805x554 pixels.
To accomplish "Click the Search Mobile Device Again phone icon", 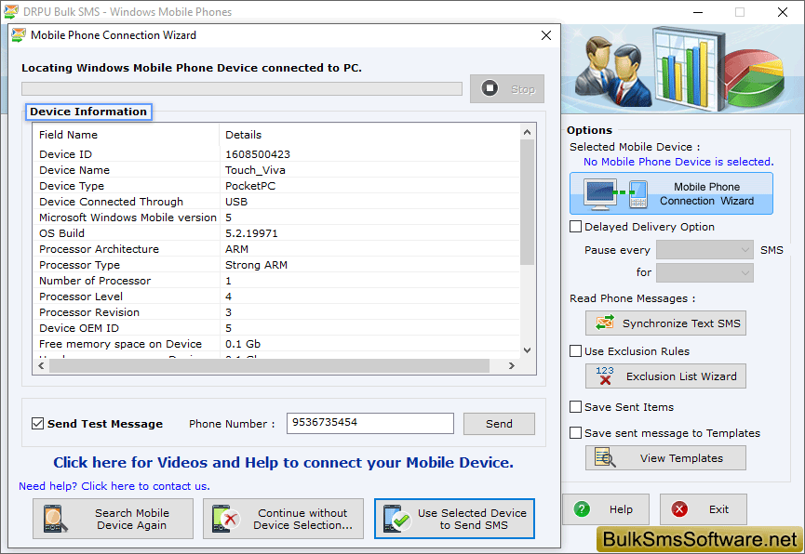I will [54, 518].
